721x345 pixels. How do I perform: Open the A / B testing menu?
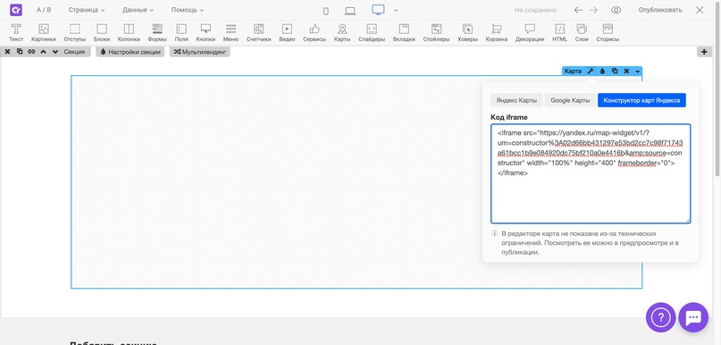(x=44, y=10)
